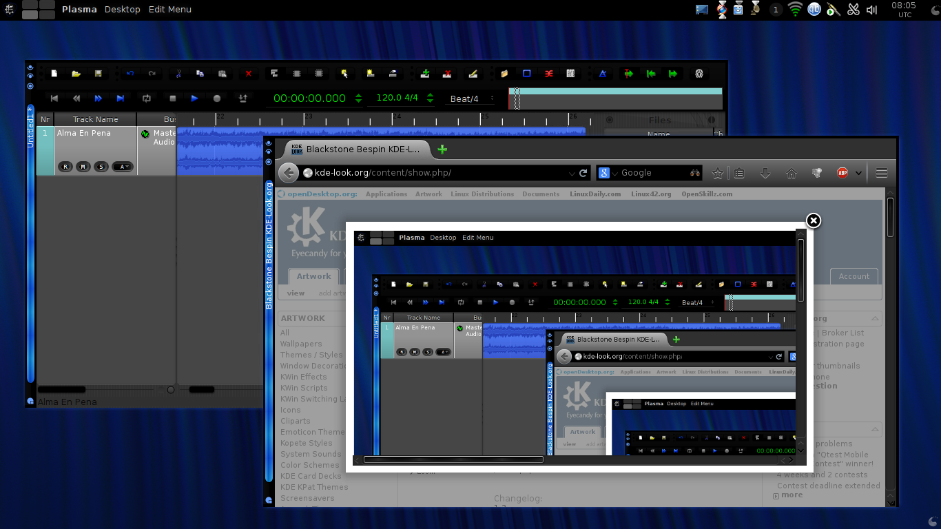
Task: Toggle the Record transport button
Action: coord(217,98)
